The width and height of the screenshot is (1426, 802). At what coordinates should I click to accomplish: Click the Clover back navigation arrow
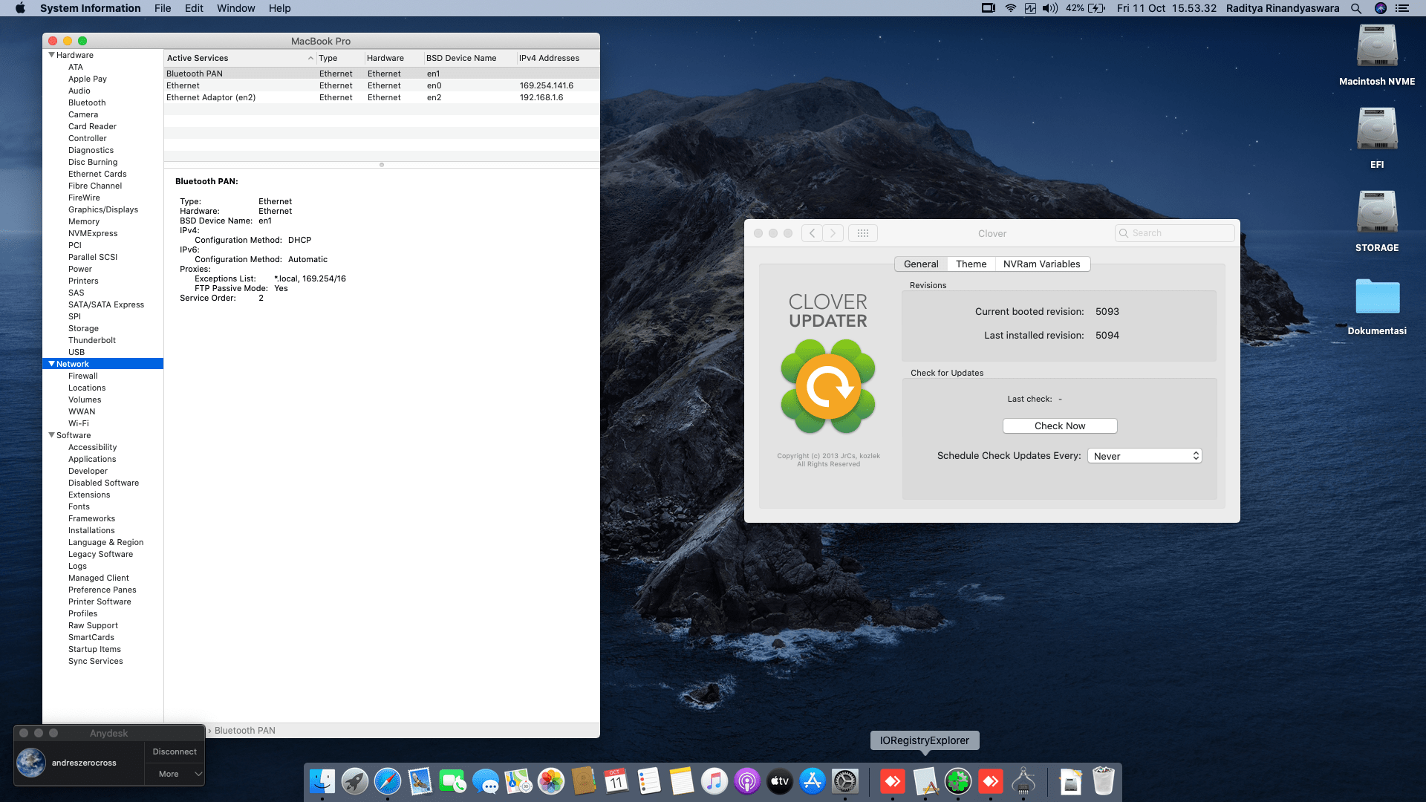pyautogui.click(x=812, y=233)
